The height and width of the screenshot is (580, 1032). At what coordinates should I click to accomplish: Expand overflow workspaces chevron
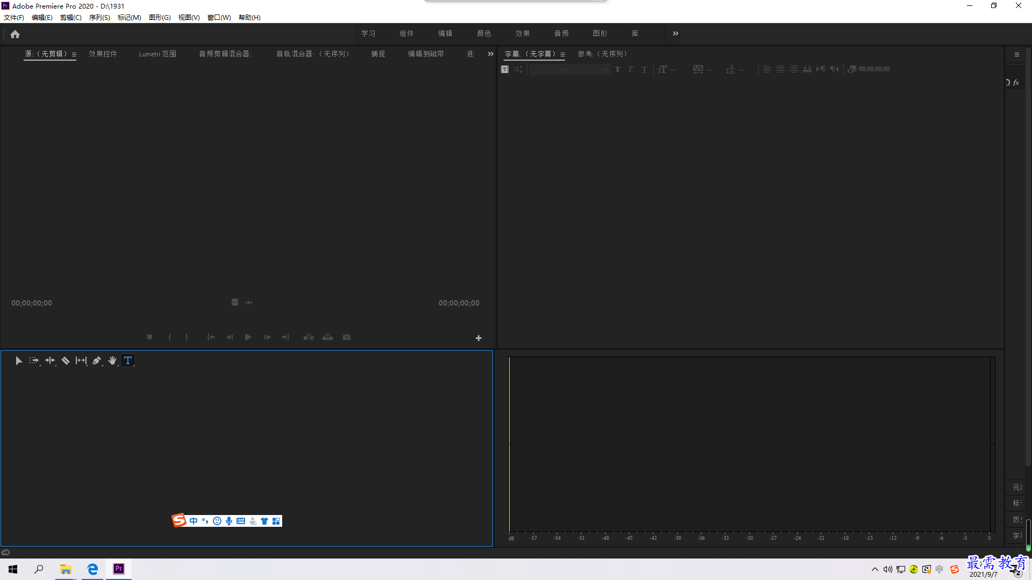click(x=676, y=33)
